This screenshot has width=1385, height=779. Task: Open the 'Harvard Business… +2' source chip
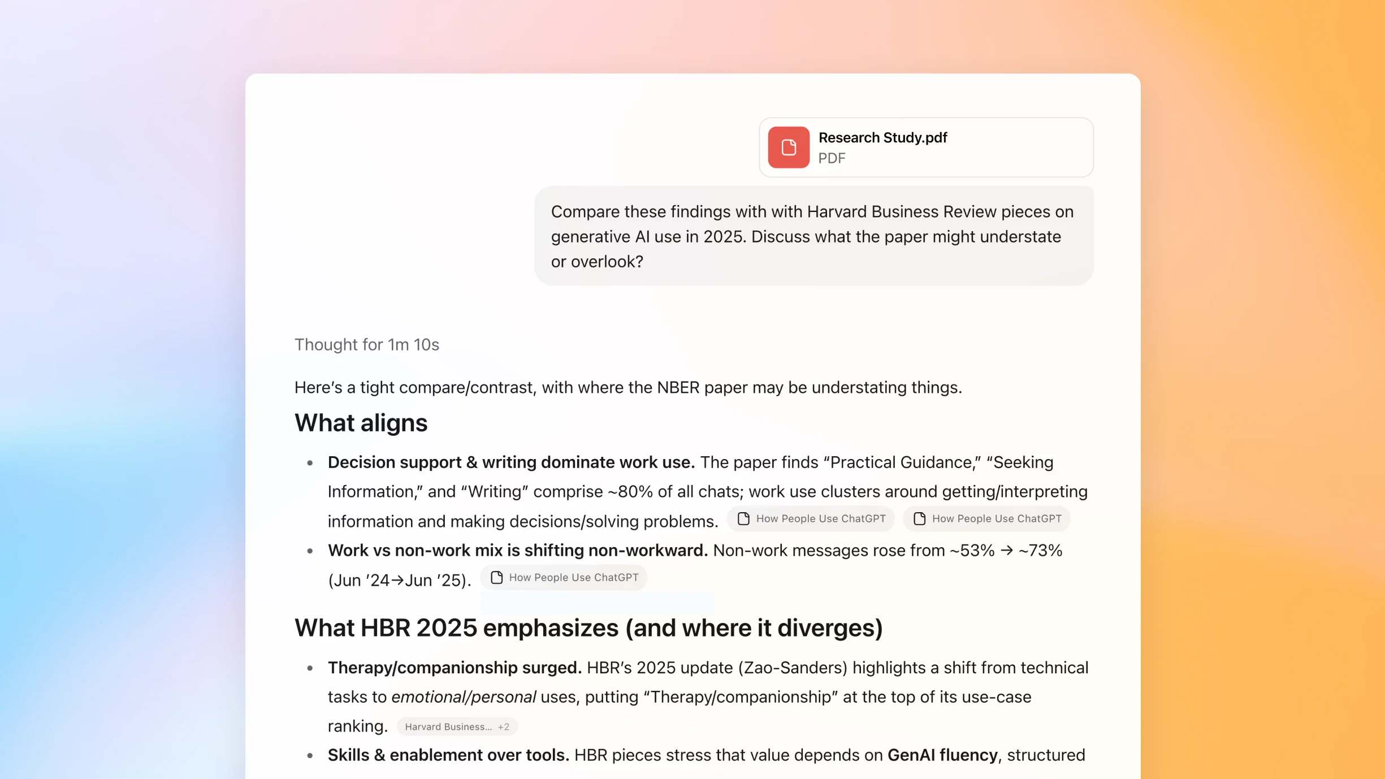point(457,727)
